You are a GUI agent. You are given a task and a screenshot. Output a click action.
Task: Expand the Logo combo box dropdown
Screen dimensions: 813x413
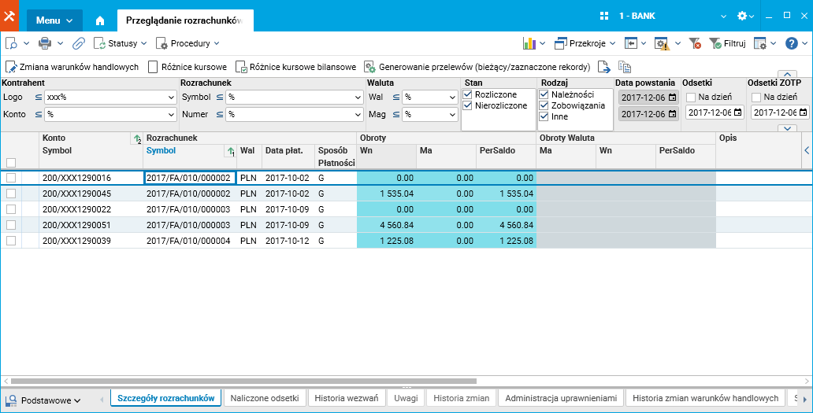click(x=173, y=98)
